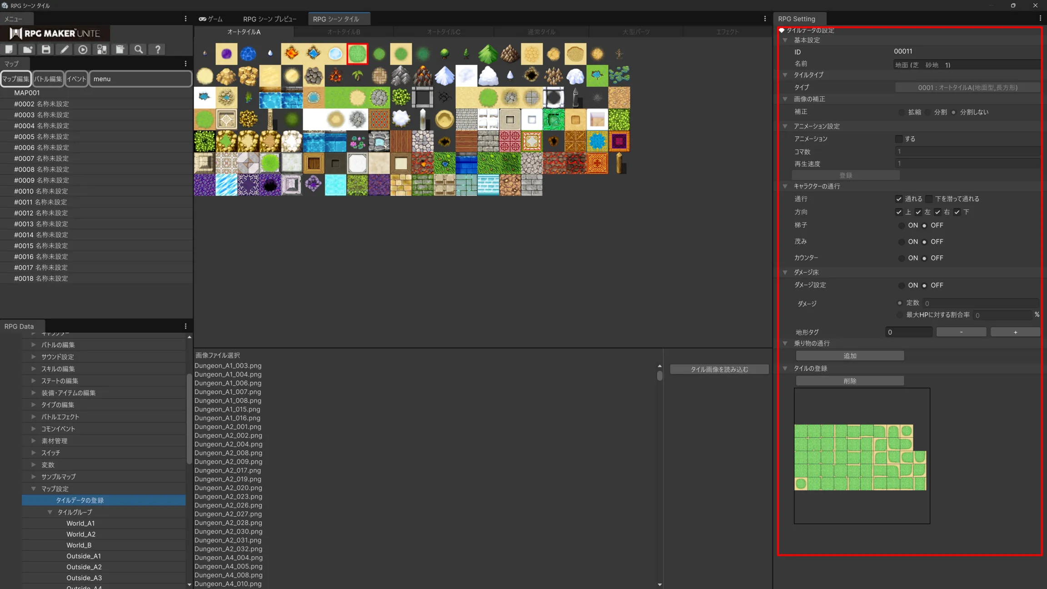Click the clipboard addon icon in toolbar
The width and height of the screenshot is (1047, 589).
120,50
